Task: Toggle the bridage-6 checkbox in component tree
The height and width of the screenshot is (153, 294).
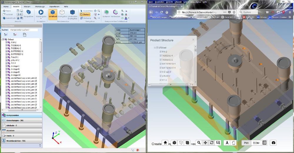Action: [6, 69]
